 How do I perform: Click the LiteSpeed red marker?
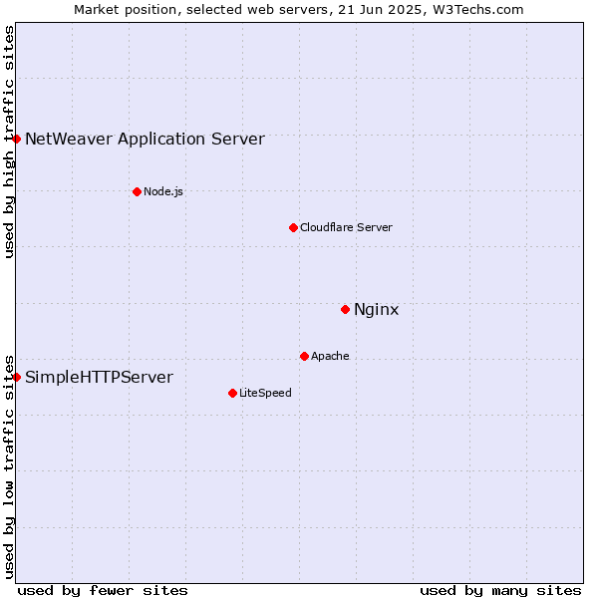coord(232,393)
